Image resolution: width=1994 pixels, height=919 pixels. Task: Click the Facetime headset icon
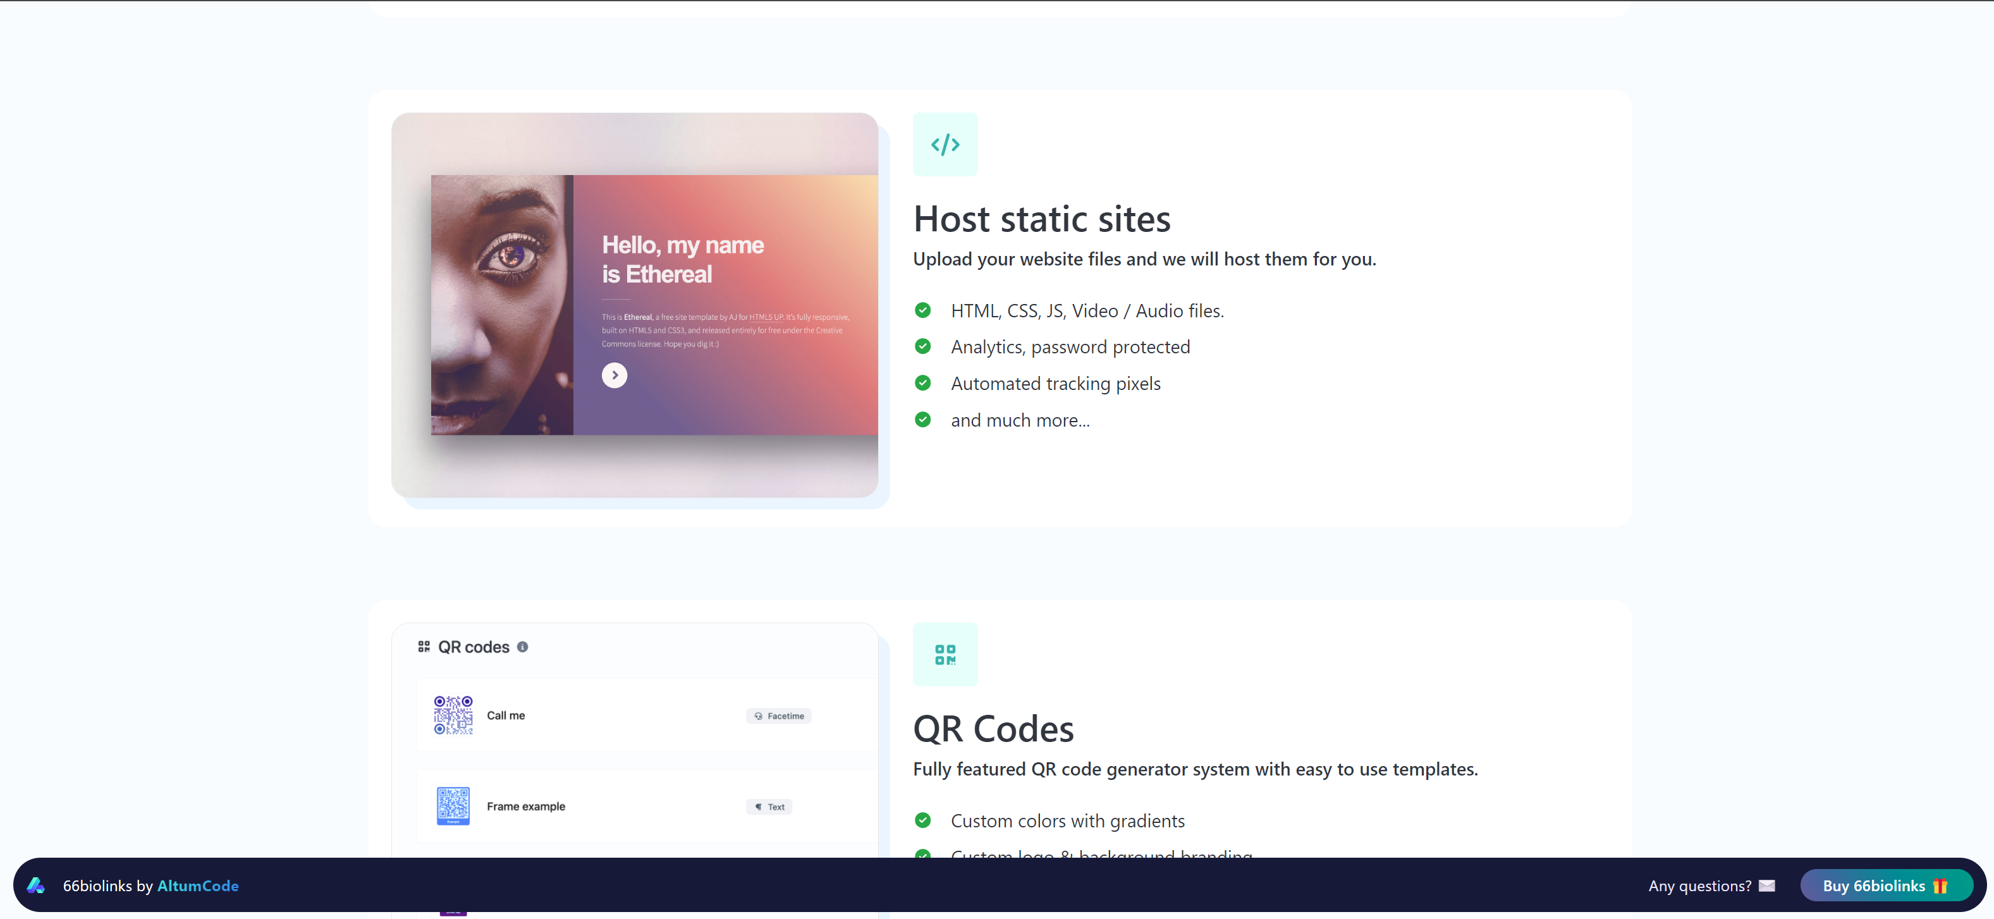click(x=759, y=715)
